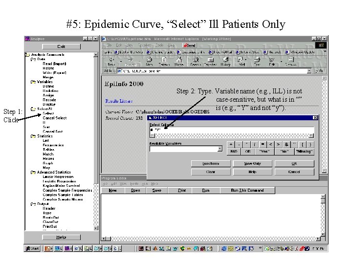Click the Refresh icon in browser toolbar
This screenshot has width=352, height=264.
click(164, 61)
